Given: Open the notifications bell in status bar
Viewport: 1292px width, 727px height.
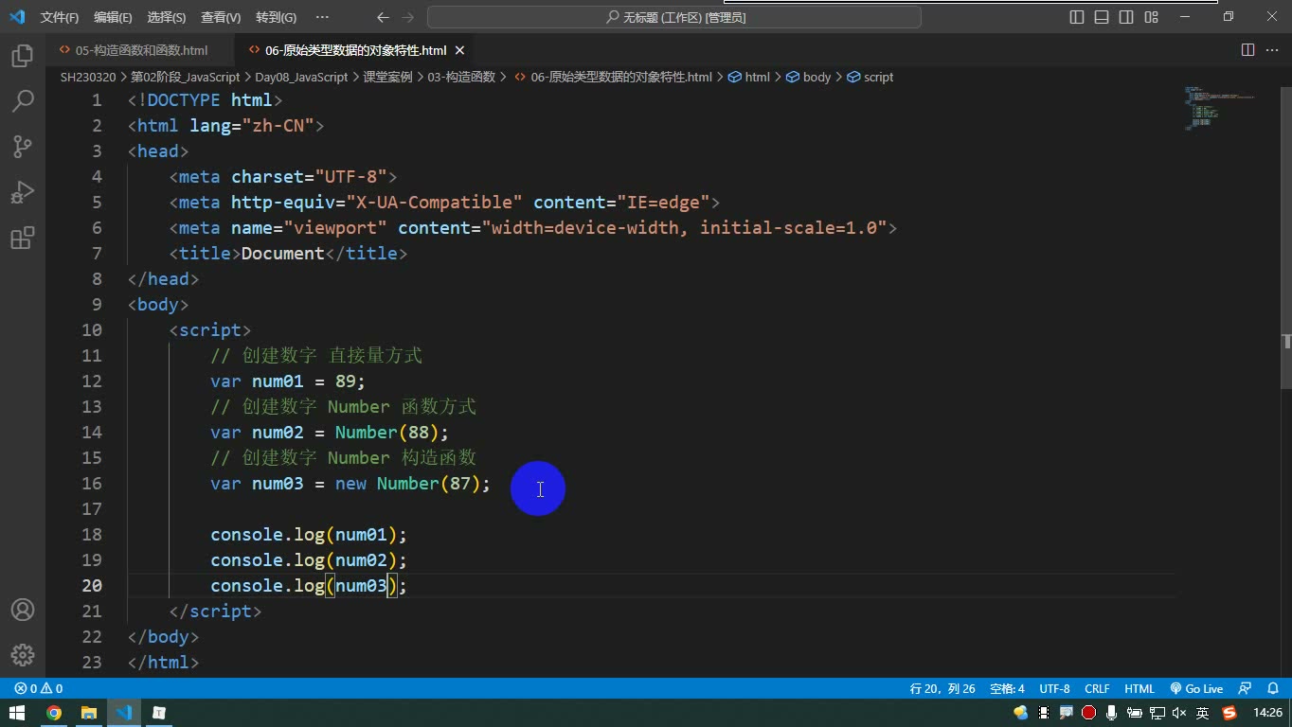Looking at the screenshot, I should [1272, 689].
